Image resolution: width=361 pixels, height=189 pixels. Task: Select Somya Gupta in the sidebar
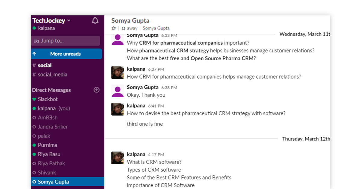tap(68, 182)
